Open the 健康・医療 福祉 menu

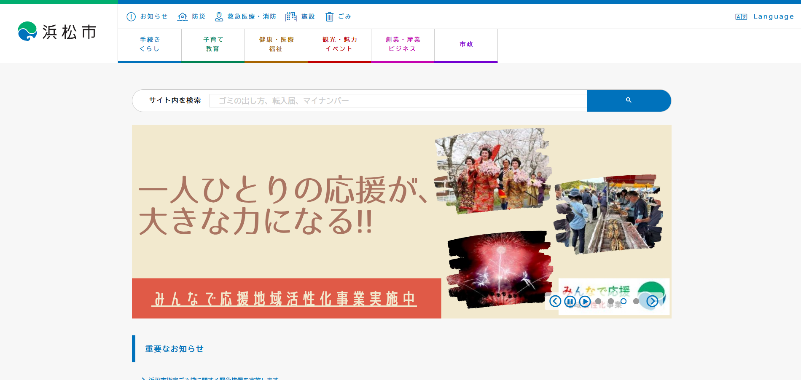coord(276,45)
